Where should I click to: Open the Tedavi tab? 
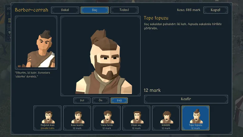pos(124,10)
